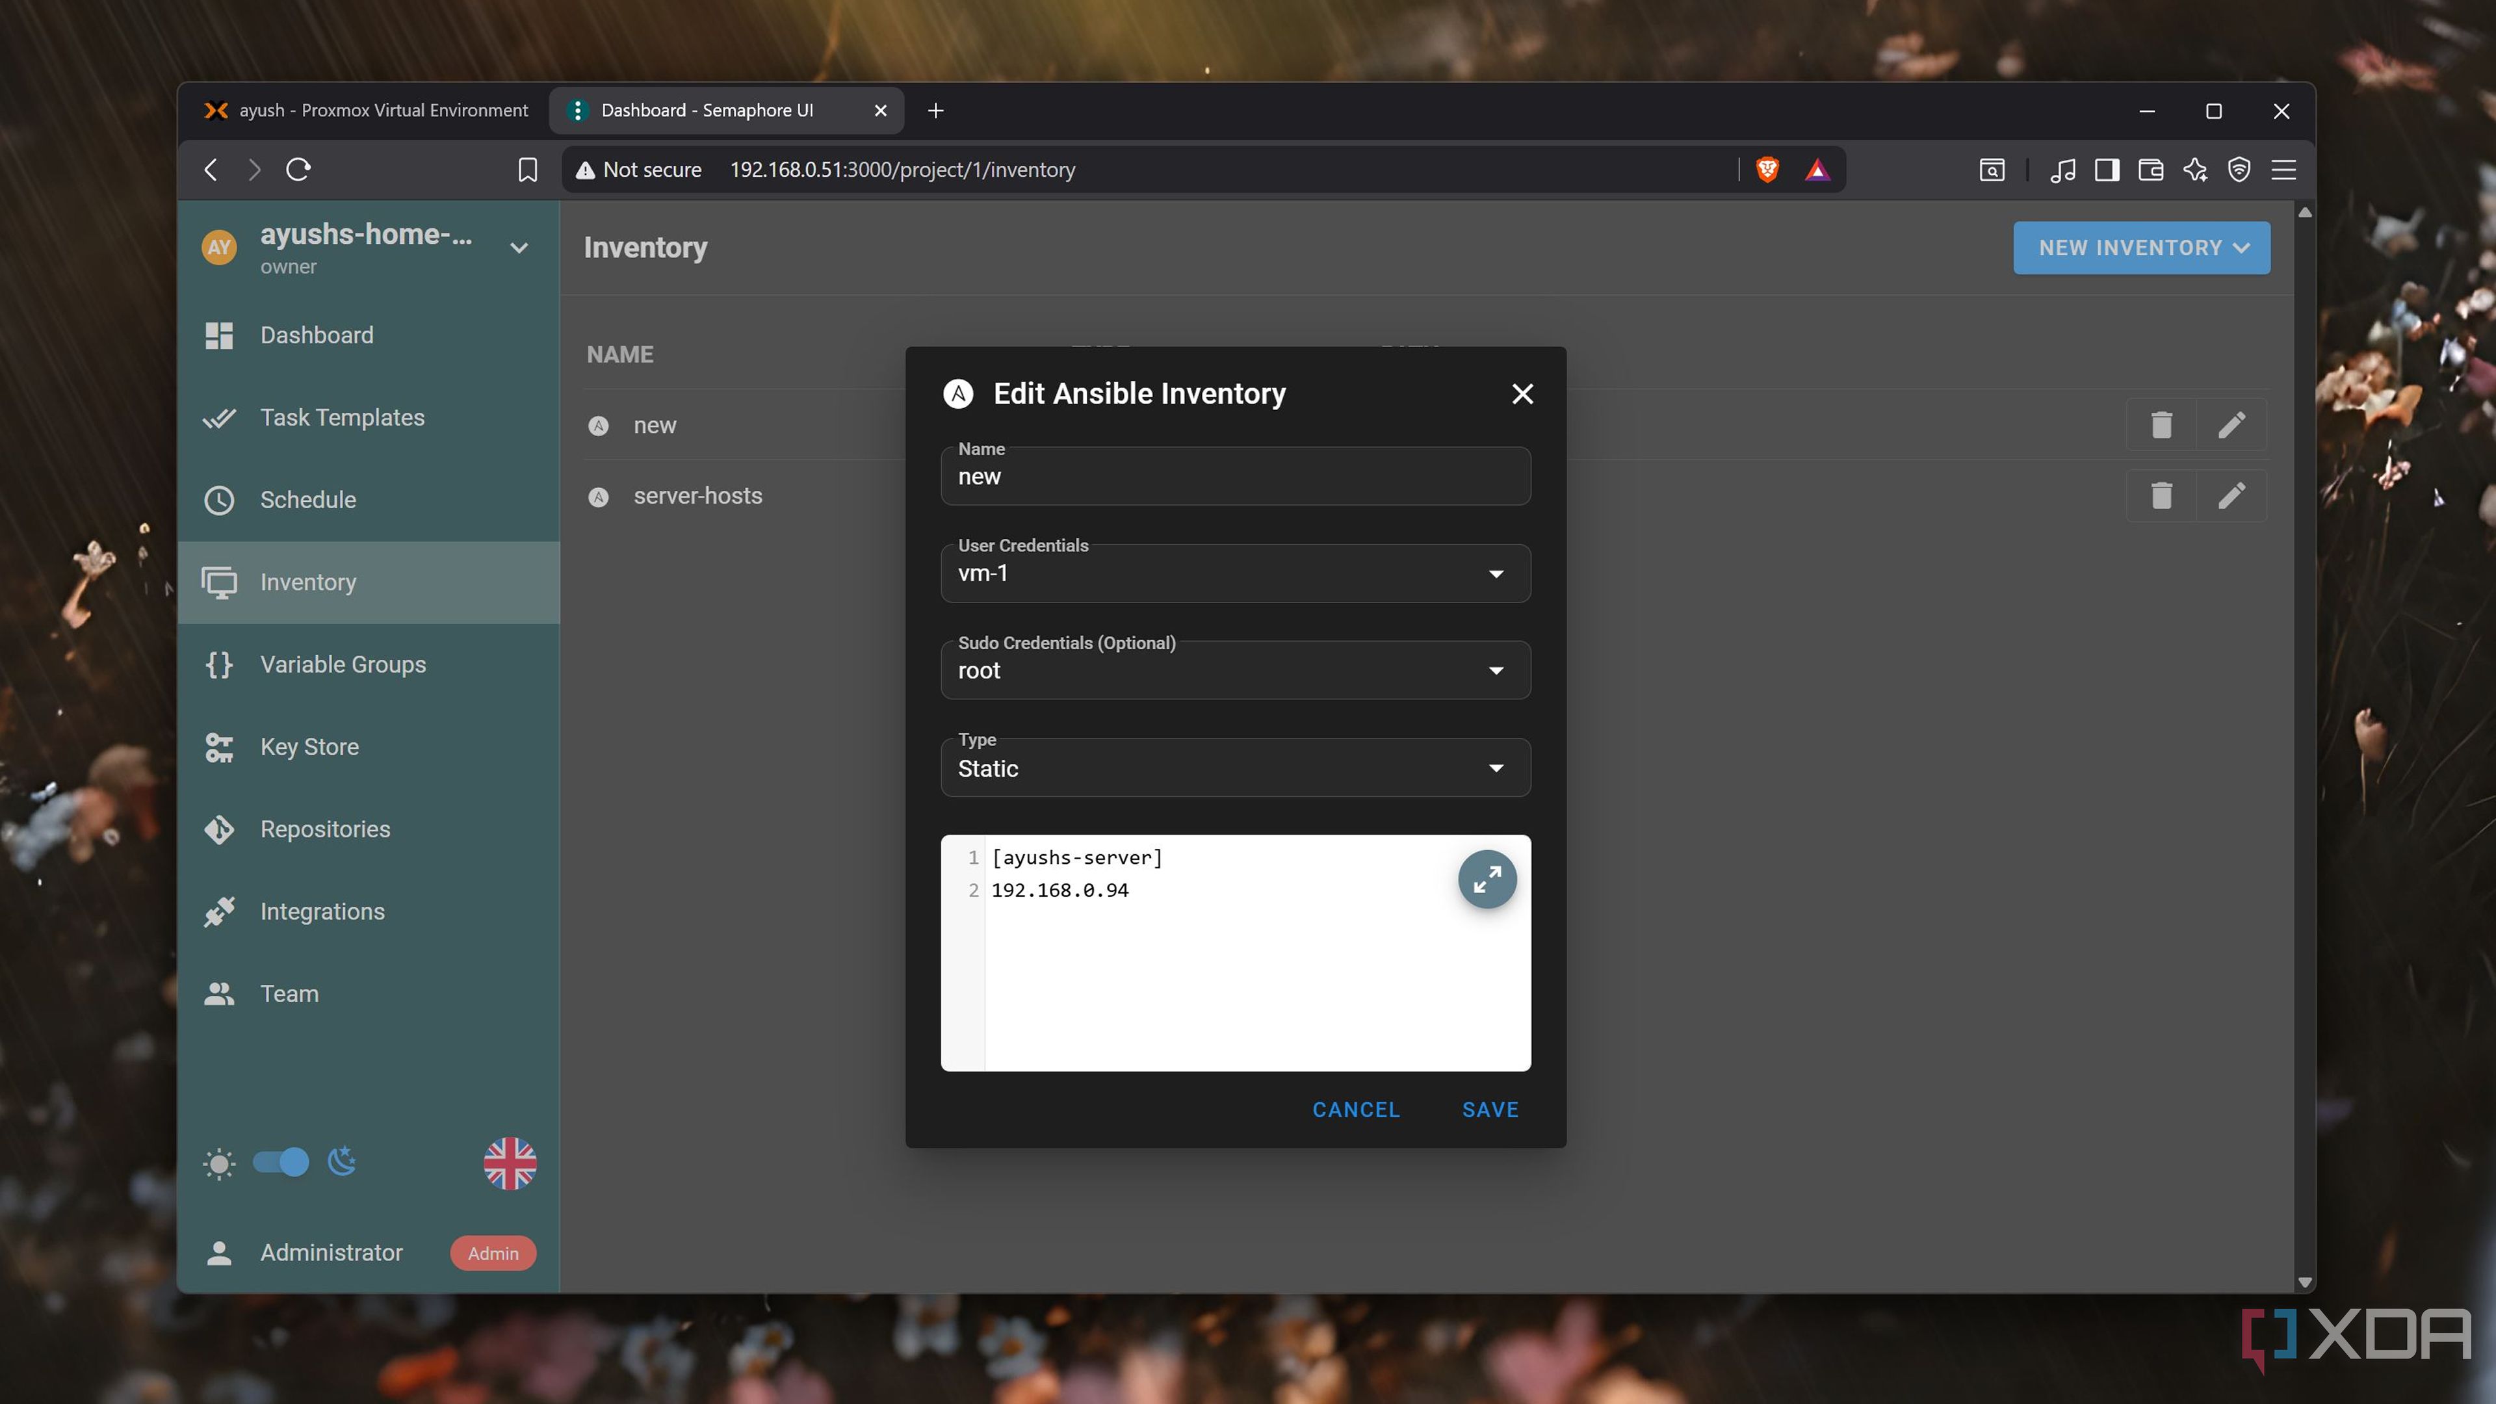Open the Administrator user menu
Viewport: 2496px width, 1404px height.
pyautogui.click(x=330, y=1253)
